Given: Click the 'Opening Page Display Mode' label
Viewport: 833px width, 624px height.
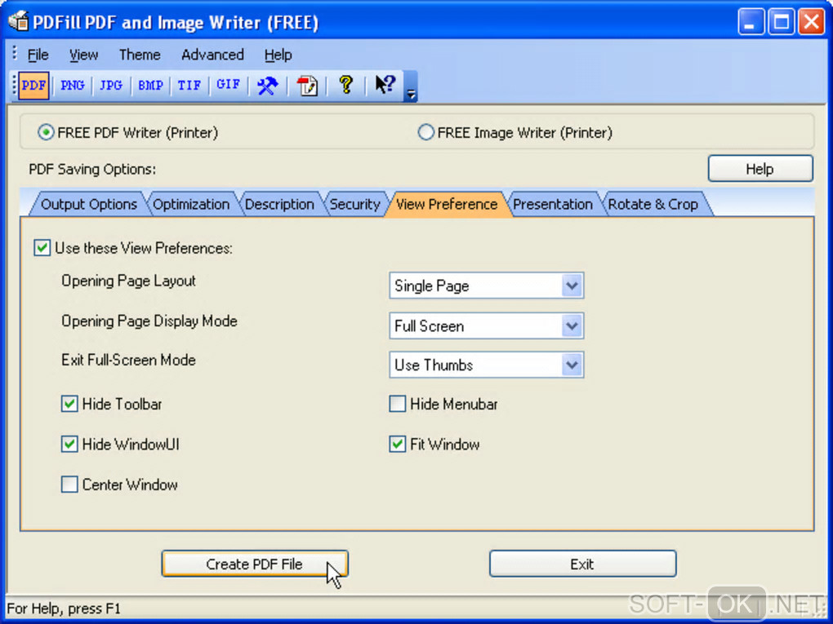Looking at the screenshot, I should (149, 321).
